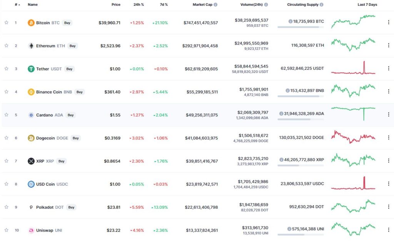Image resolution: width=394 pixels, height=241 pixels.
Task: Click info icon next to Circulating Supply header
Action: (x=321, y=5)
